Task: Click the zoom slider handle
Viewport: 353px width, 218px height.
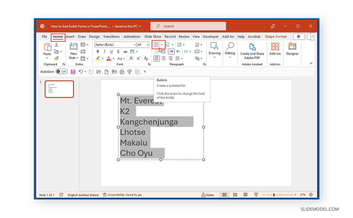Action: (x=274, y=195)
